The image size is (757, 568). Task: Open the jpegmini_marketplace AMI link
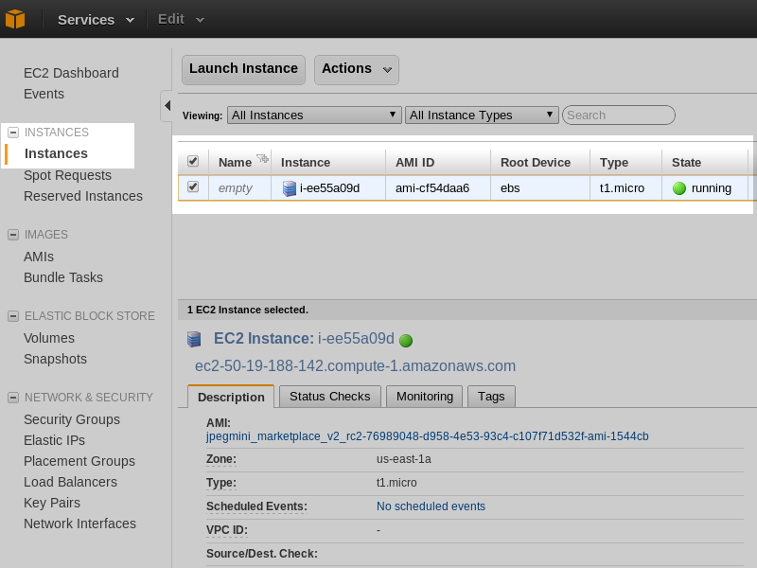point(428,436)
